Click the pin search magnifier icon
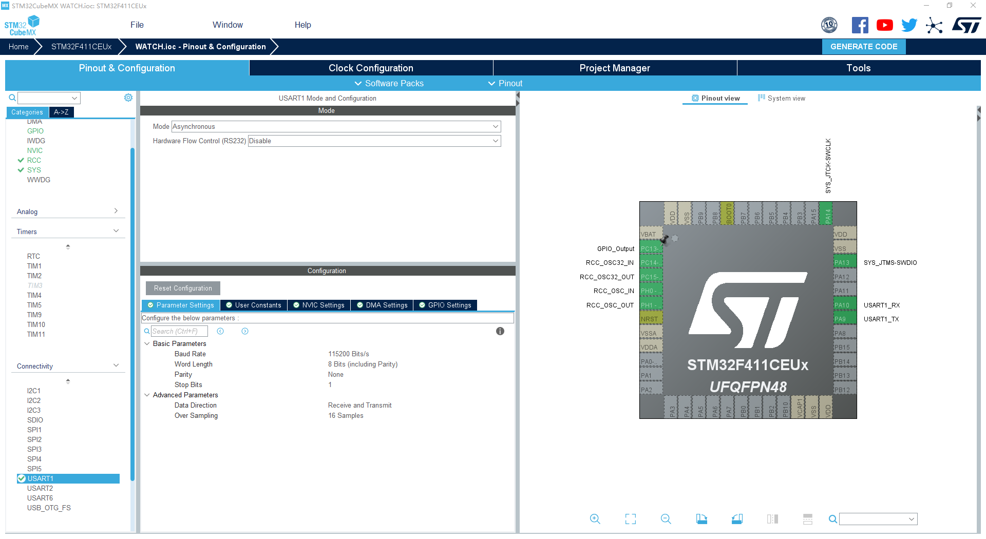986x539 pixels. [832, 519]
